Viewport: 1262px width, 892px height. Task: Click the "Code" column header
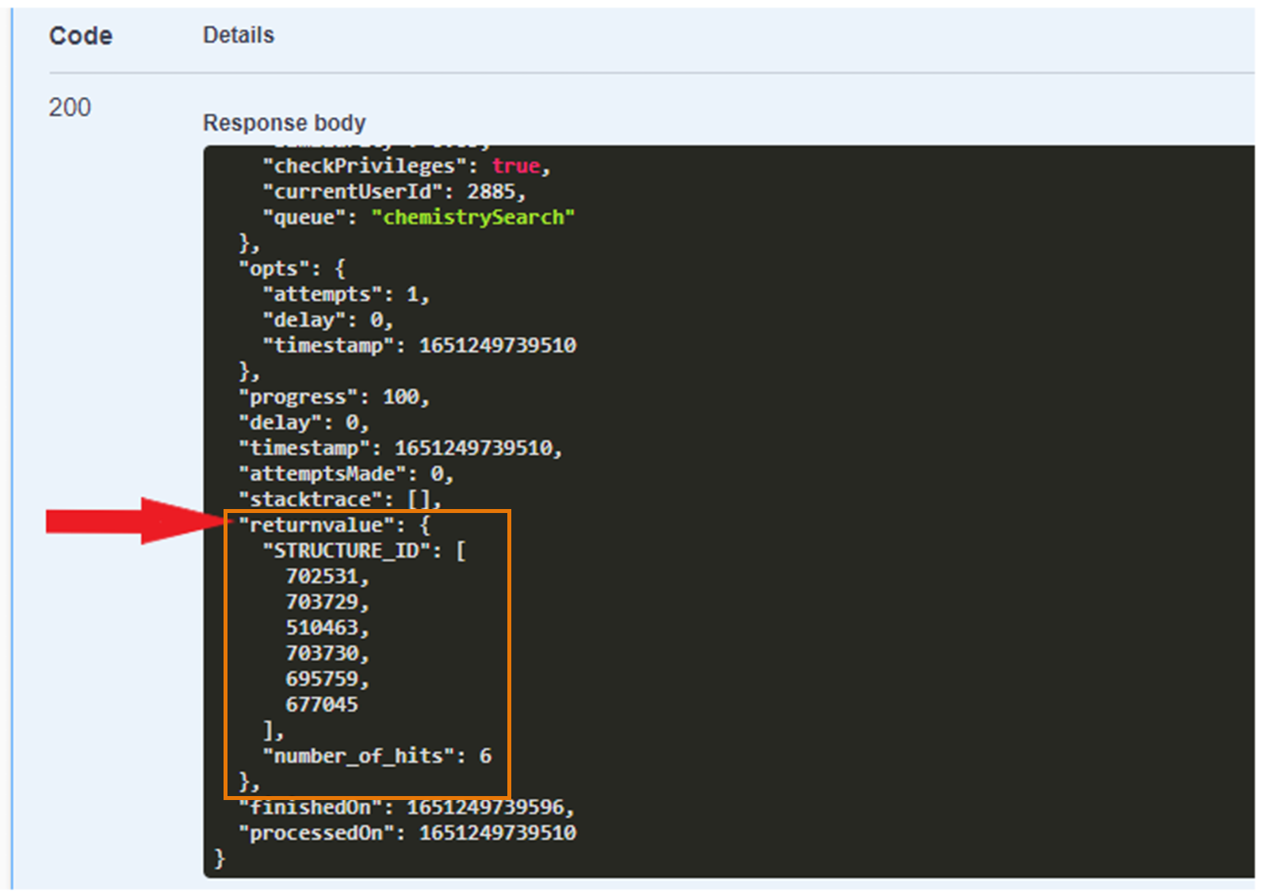click(x=81, y=36)
